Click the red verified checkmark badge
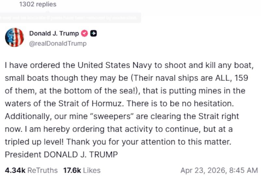The height and width of the screenshot is (177, 261). [85, 33]
